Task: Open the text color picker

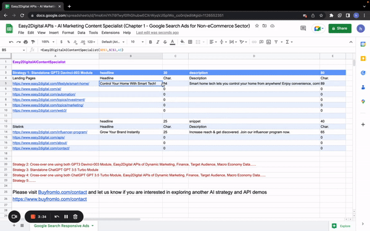Action: 173,42
